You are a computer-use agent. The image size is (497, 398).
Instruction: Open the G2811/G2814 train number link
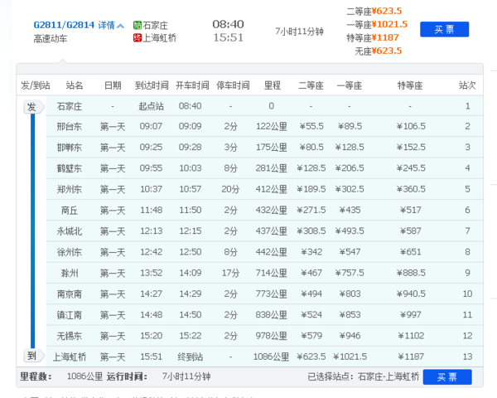(64, 25)
